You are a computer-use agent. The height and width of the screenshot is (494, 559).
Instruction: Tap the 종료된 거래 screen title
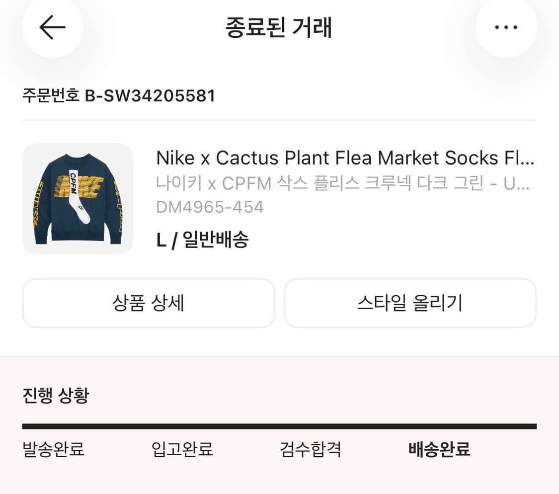click(x=279, y=28)
